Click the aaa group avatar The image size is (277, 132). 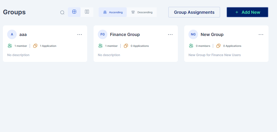click(x=12, y=34)
